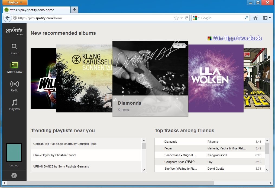This screenshot has width=275, height=188.
Task: Click the Rihanna artist link under Diamonds
Action: pyautogui.click(x=124, y=110)
